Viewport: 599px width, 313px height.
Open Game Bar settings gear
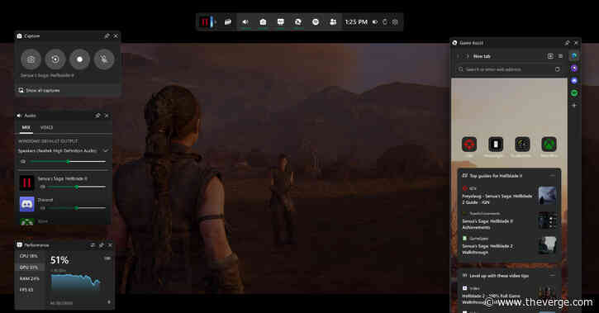(x=395, y=22)
